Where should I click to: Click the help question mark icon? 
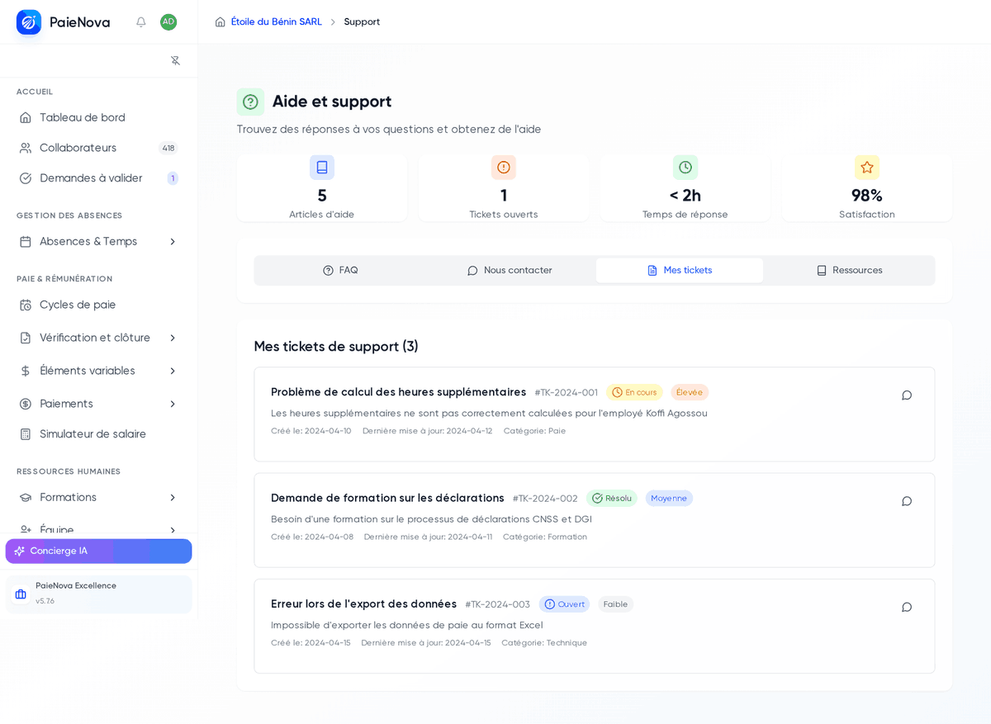(x=250, y=102)
